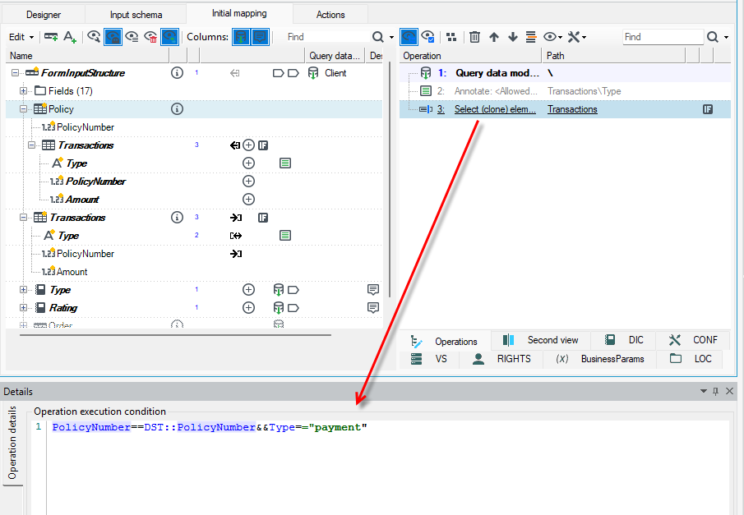Click the eye with wrench view icon
This screenshot has height=515, width=744.
[x=94, y=36]
